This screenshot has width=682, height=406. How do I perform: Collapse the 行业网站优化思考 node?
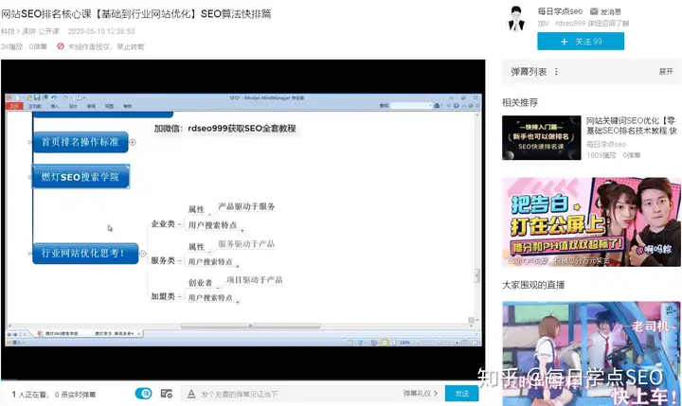point(143,254)
